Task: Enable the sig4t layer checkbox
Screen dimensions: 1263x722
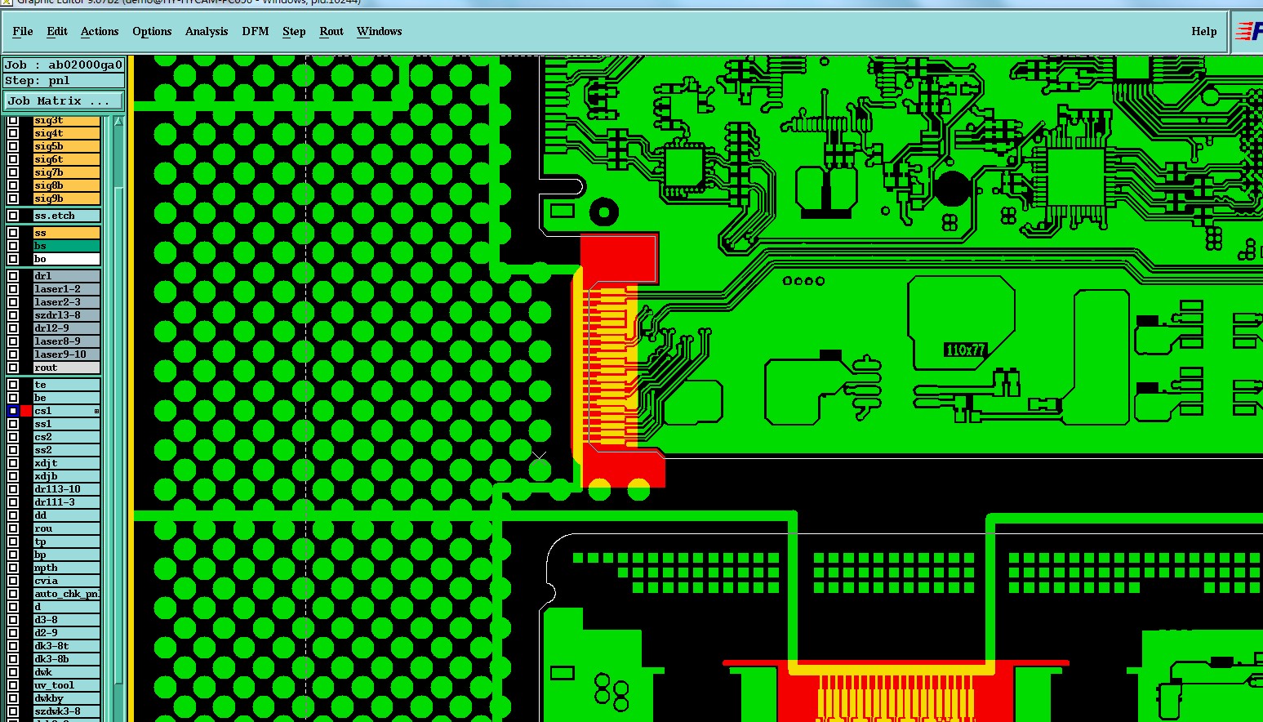Action: (x=13, y=133)
